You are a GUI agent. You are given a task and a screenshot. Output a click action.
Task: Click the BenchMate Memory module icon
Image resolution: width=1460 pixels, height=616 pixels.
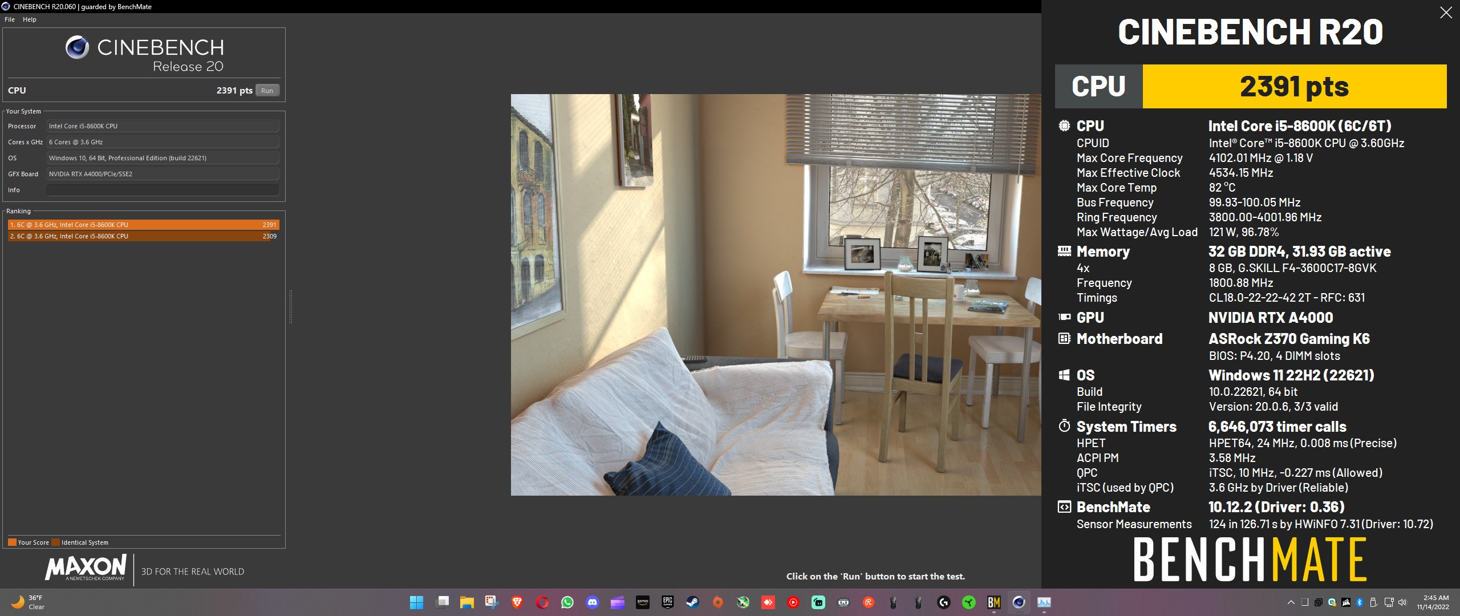(1064, 252)
